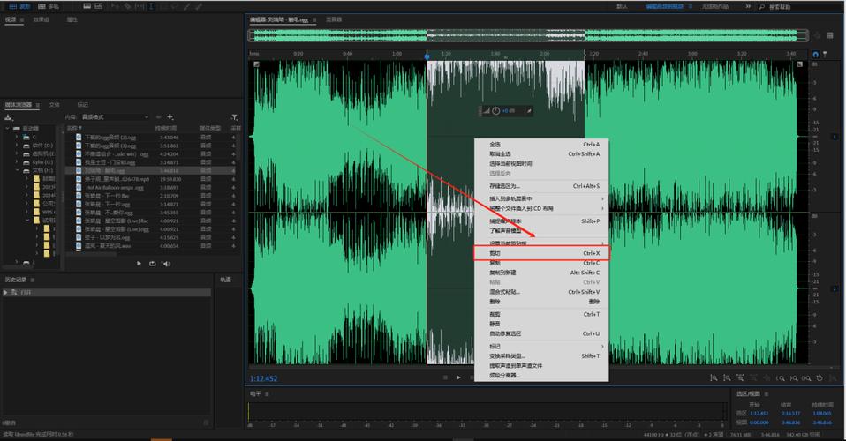Open the 插入到多轨混音中 submenu
Viewport: 846px width, 441px height.
point(541,199)
